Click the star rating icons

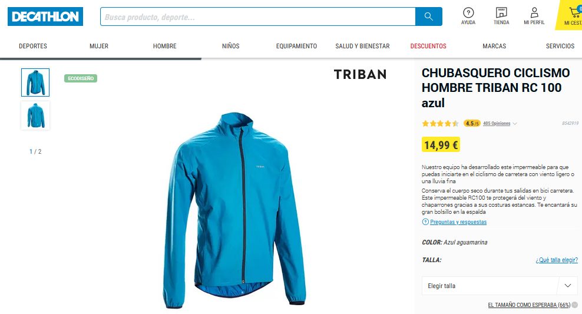[x=441, y=124]
